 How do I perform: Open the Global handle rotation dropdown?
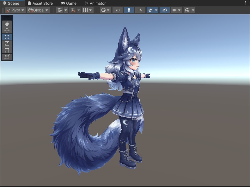pyautogui.click(x=39, y=10)
